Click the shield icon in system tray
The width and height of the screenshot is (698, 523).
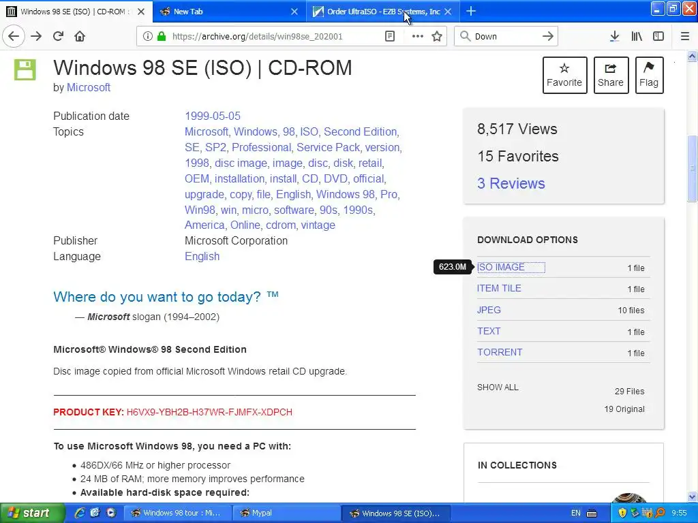point(622,513)
